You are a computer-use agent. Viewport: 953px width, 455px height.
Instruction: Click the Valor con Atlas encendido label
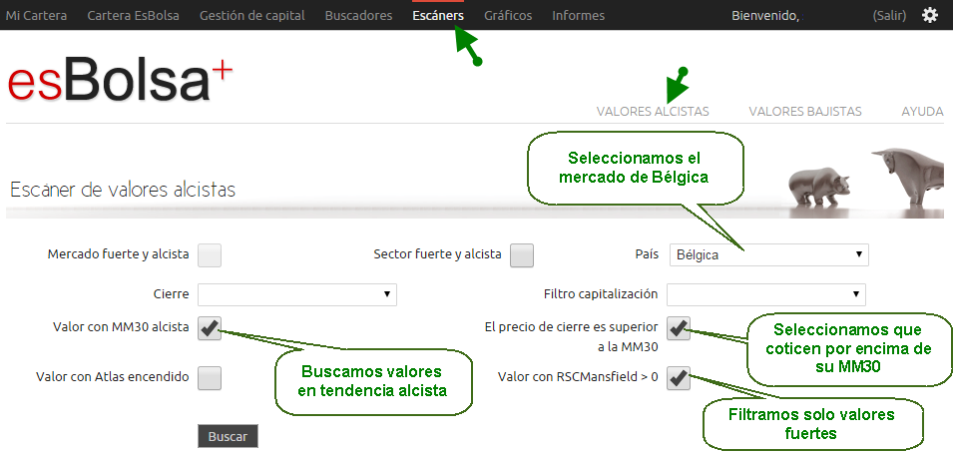click(x=113, y=377)
